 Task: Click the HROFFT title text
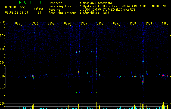[28, 2]
